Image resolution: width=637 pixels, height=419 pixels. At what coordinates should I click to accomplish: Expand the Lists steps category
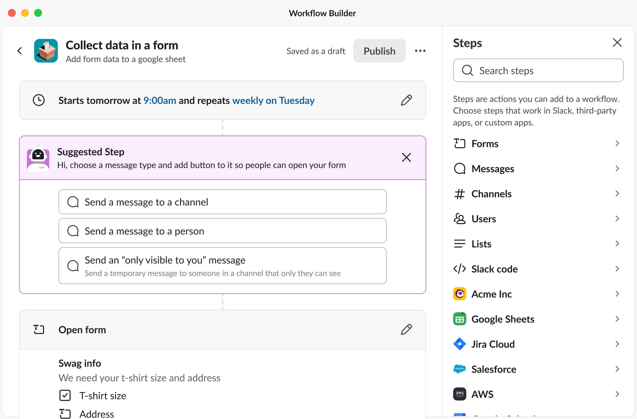tap(617, 244)
